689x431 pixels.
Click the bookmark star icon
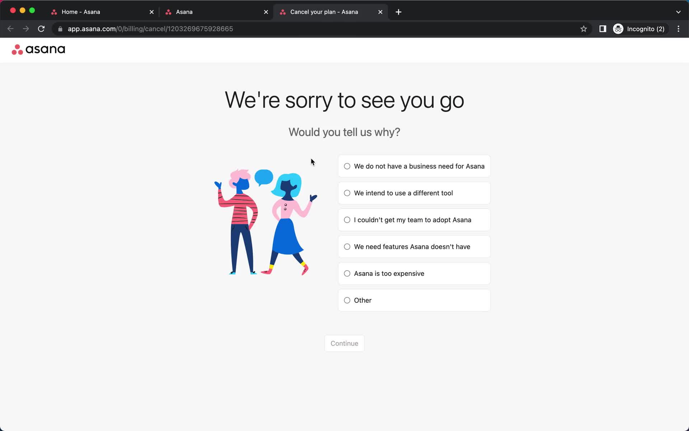coord(584,29)
